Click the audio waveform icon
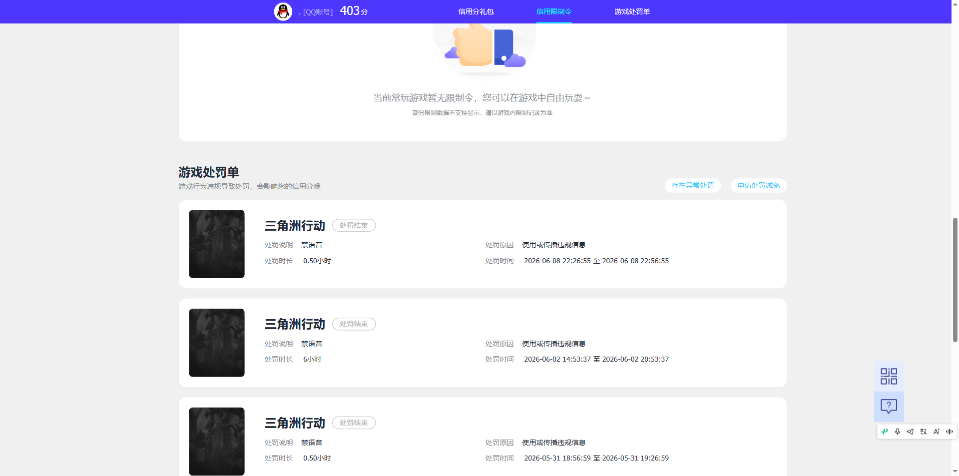 (949, 432)
